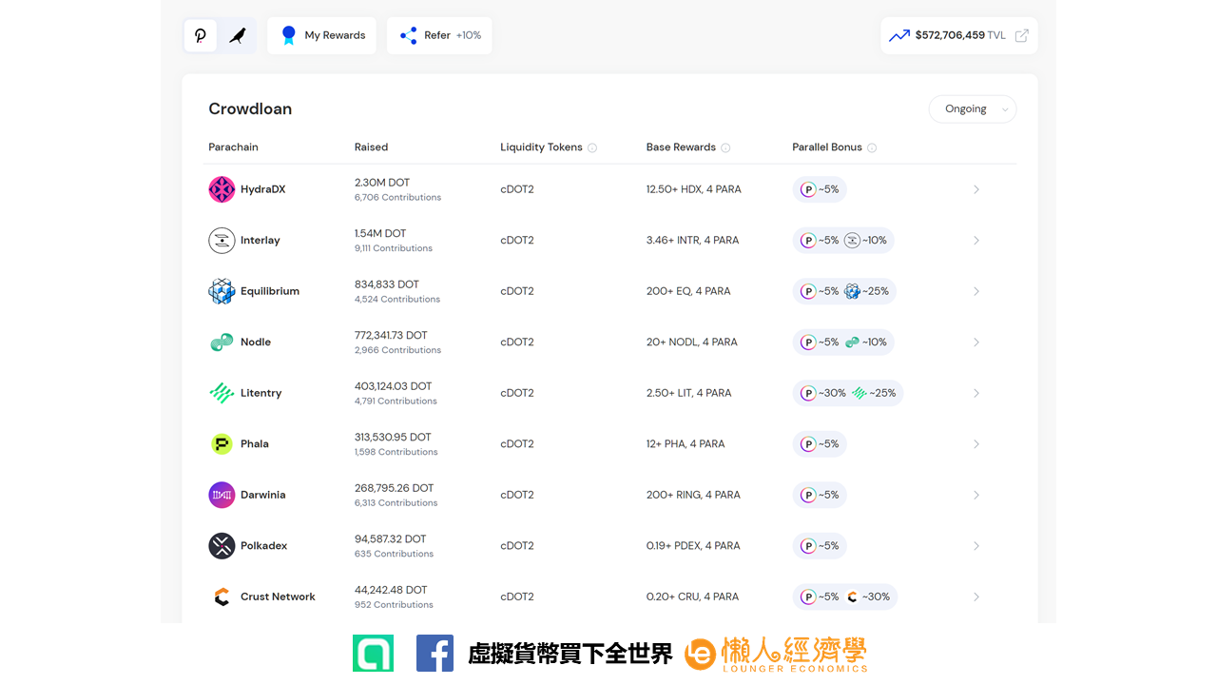Click the Litentry parachain logo
1217x685 pixels.
point(222,393)
